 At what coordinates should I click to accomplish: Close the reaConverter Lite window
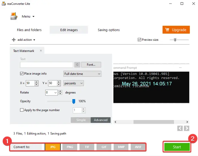(x=193, y=4)
